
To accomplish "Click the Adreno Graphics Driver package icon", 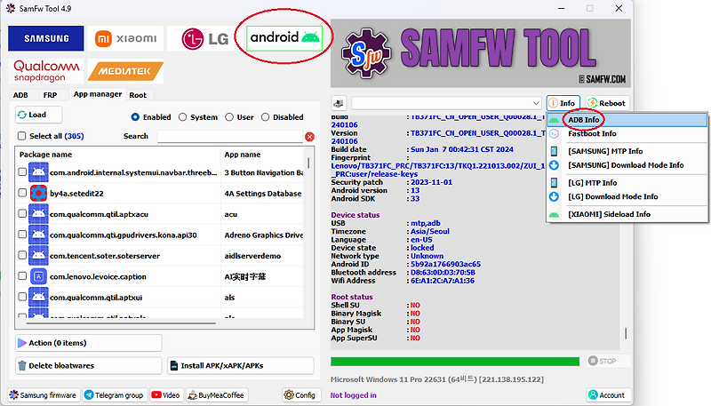I will pyautogui.click(x=38, y=235).
